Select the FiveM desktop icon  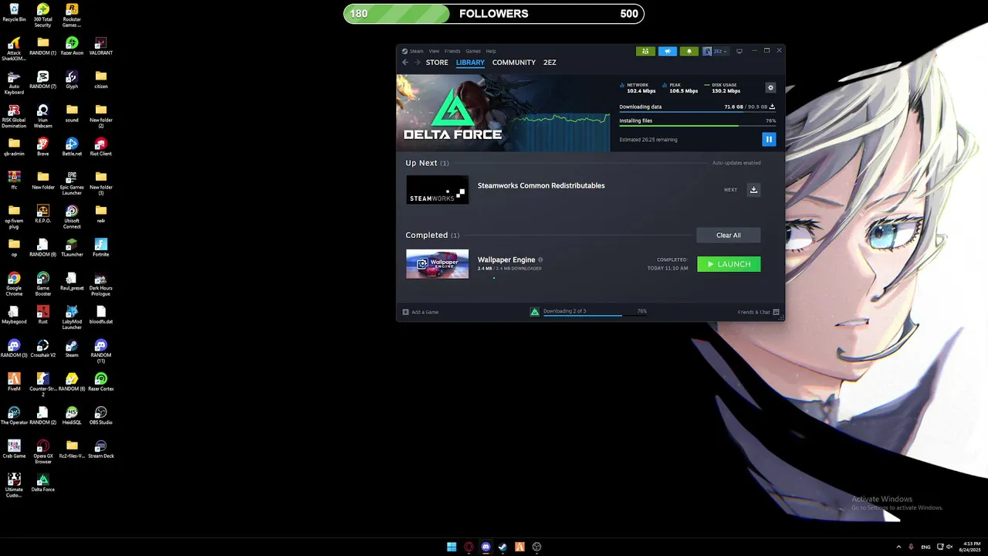pyautogui.click(x=14, y=381)
